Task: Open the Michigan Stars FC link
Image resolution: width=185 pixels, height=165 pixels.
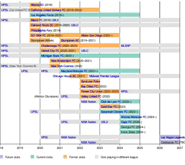Action: (52, 56)
